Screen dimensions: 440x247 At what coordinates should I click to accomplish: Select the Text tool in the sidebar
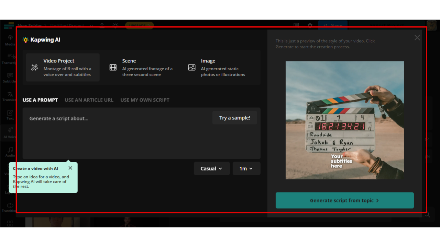coord(9,115)
